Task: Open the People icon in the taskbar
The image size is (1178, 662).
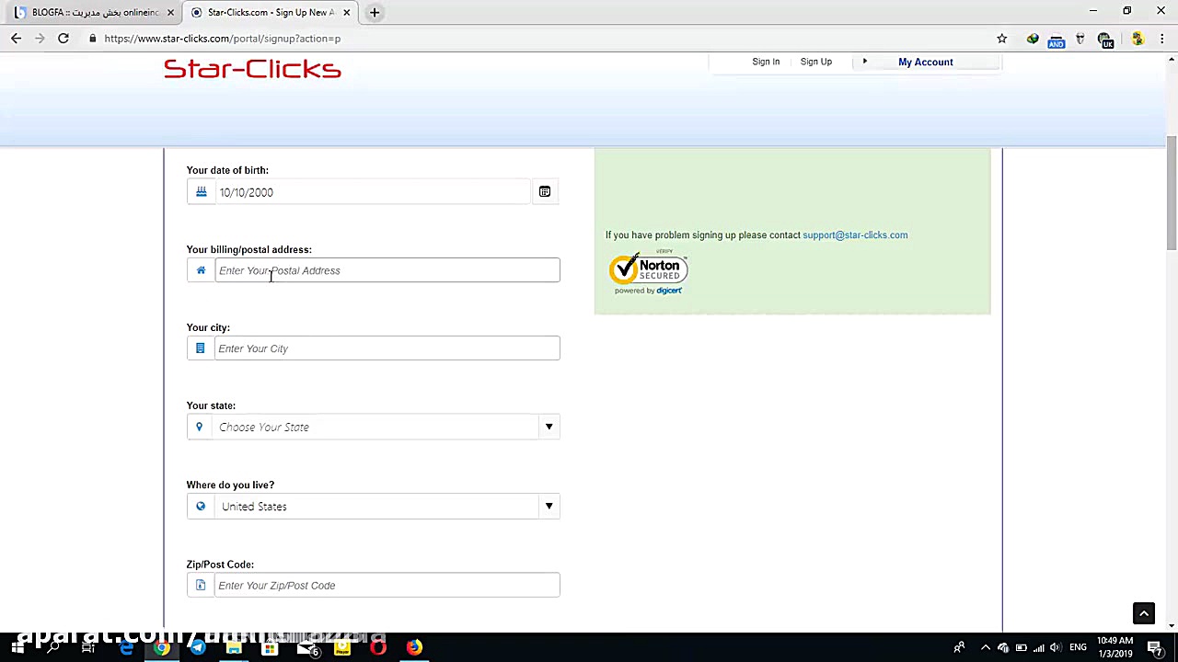Action: (959, 647)
